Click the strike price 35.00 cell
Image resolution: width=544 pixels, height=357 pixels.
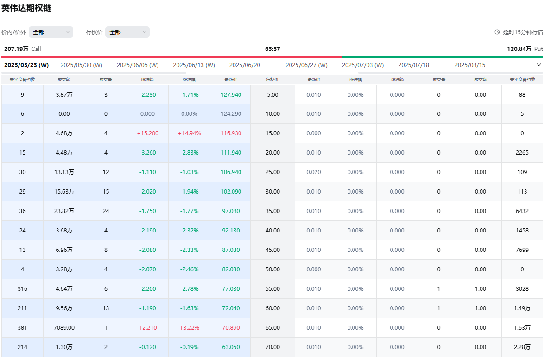(x=272, y=211)
